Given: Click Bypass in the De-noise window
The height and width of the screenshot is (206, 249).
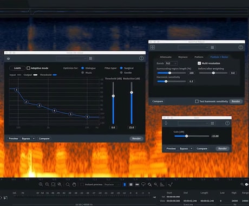Looking at the screenshot, I should pyautogui.click(x=26, y=138).
